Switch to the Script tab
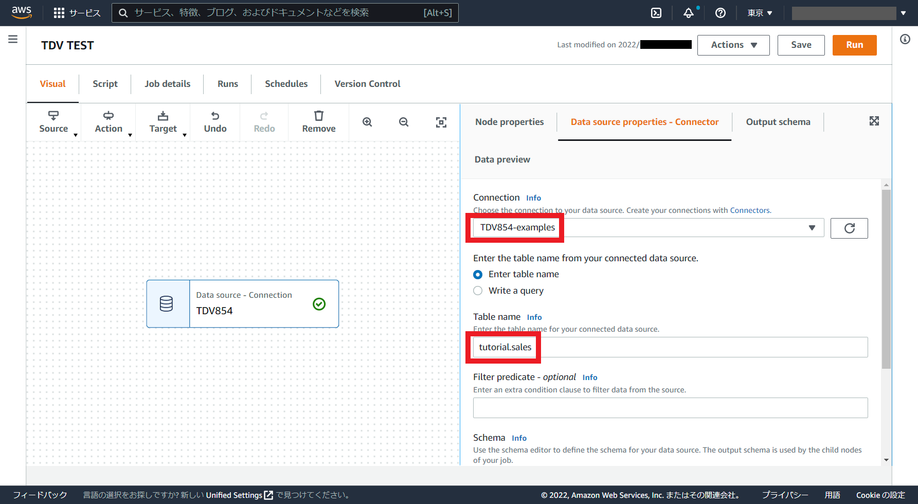This screenshot has width=918, height=504. click(x=105, y=84)
